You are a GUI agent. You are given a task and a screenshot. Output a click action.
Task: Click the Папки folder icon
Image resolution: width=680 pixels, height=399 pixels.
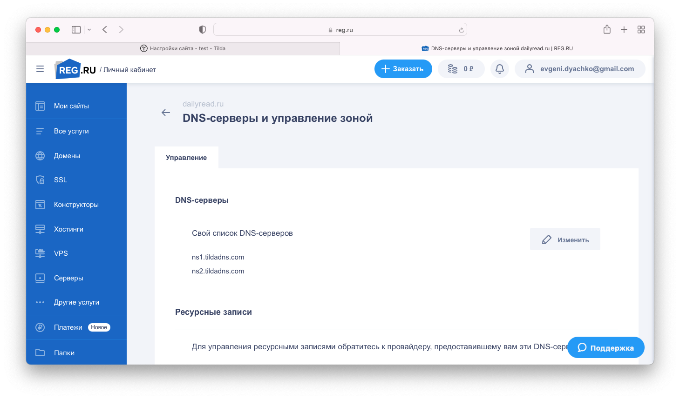40,352
